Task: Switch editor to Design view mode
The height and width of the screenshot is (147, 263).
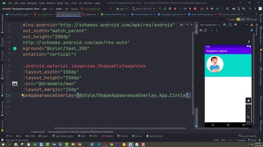Action: 252,20
